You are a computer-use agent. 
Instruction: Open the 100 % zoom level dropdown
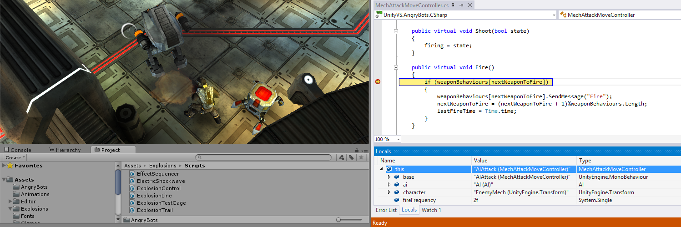pos(399,139)
